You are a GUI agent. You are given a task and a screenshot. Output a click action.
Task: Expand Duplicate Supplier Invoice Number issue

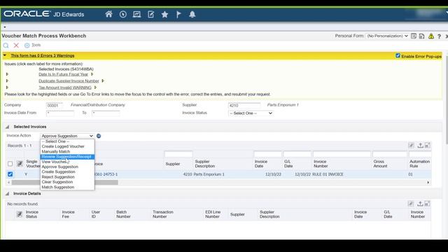tap(7, 81)
